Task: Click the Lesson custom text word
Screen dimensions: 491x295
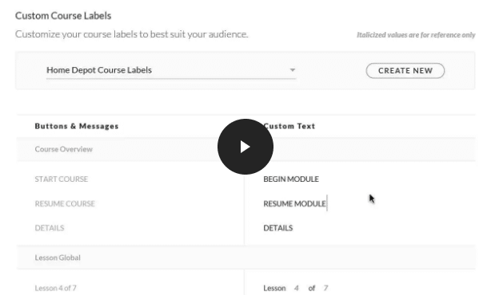Action: (274, 288)
